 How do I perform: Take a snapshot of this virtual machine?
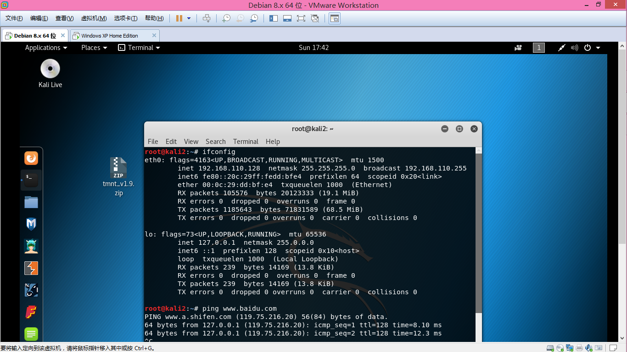click(226, 18)
